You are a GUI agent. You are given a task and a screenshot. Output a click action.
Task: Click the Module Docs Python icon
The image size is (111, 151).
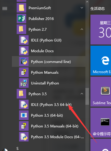[x=24, y=51]
